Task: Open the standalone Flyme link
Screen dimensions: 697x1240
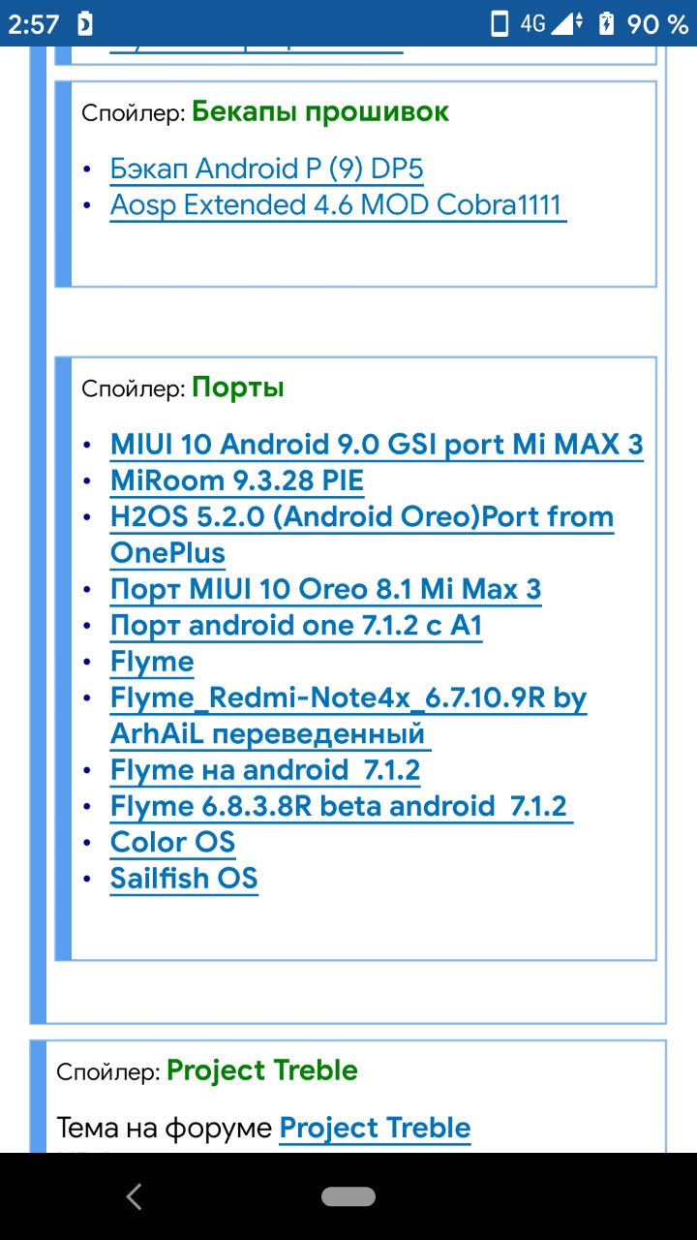Action: (x=152, y=662)
